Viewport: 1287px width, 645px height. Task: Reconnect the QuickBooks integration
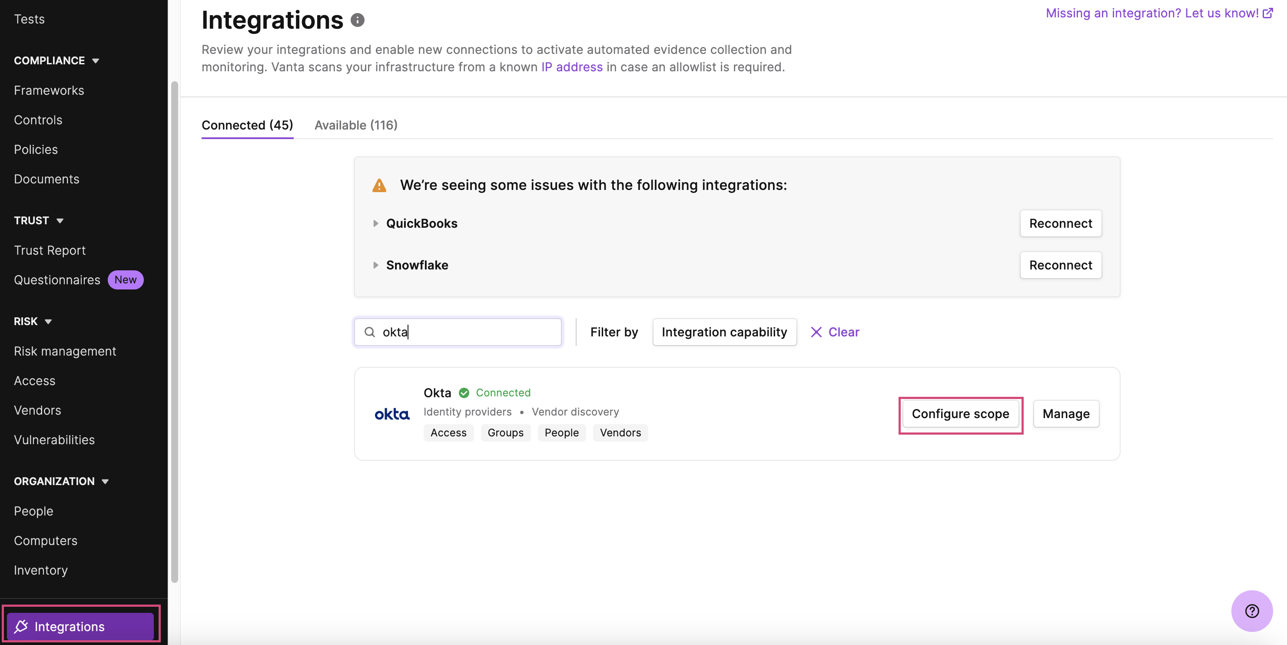(x=1060, y=223)
